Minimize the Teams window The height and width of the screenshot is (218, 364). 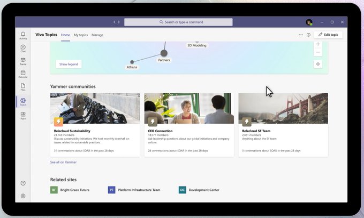click(x=322, y=22)
